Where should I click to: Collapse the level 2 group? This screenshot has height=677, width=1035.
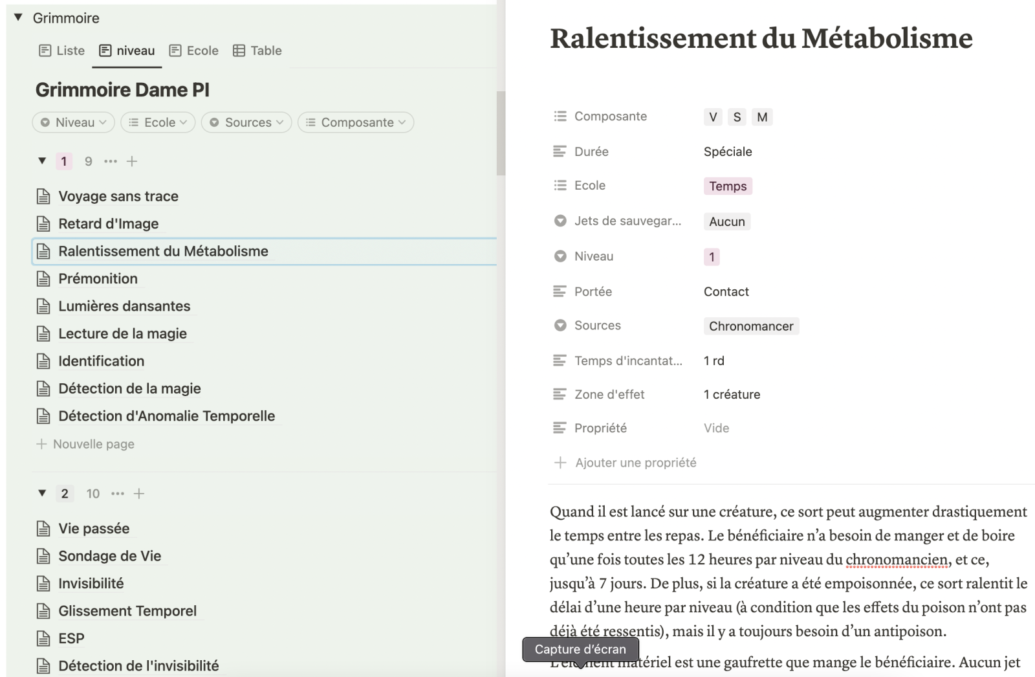click(x=42, y=493)
